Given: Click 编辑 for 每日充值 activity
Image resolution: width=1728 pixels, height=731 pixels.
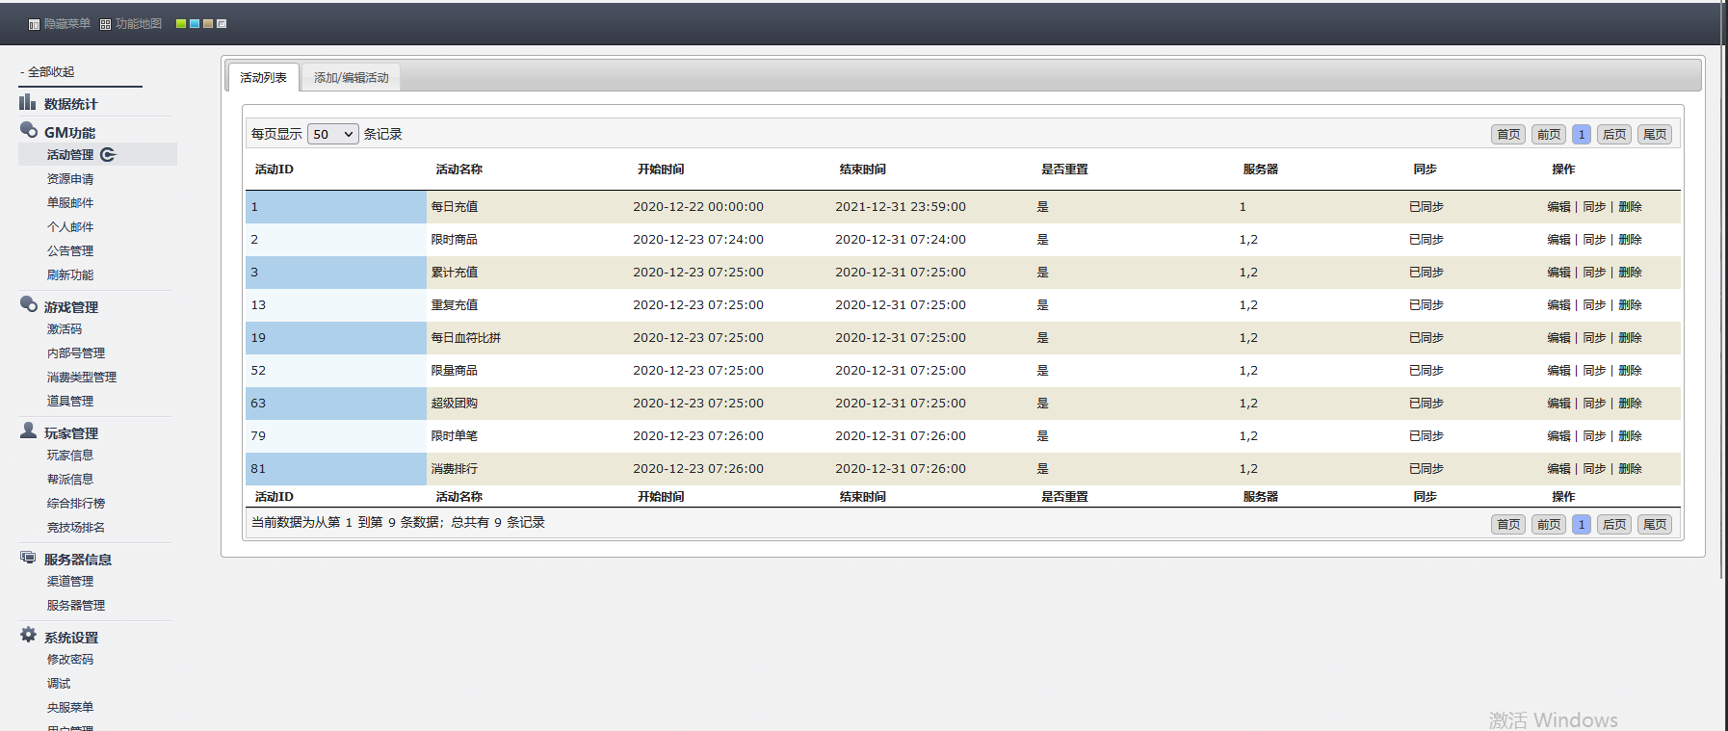Looking at the screenshot, I should [1558, 207].
